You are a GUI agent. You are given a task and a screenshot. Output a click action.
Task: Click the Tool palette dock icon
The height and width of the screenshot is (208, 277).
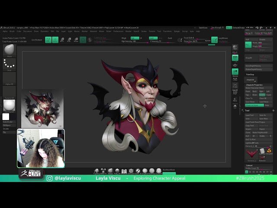273,110
